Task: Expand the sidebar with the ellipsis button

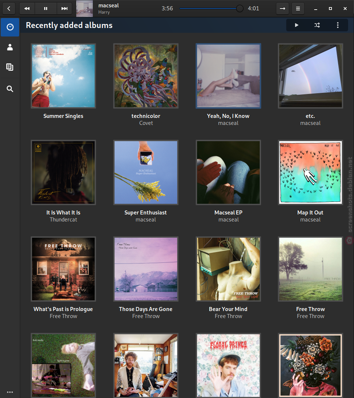Action: point(10,392)
